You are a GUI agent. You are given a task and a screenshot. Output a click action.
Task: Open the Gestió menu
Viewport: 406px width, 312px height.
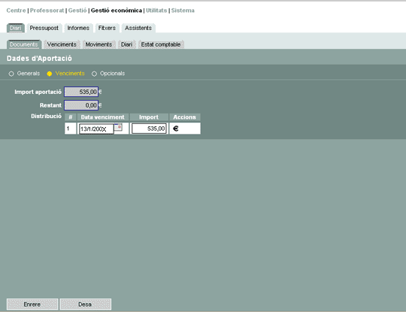click(77, 11)
